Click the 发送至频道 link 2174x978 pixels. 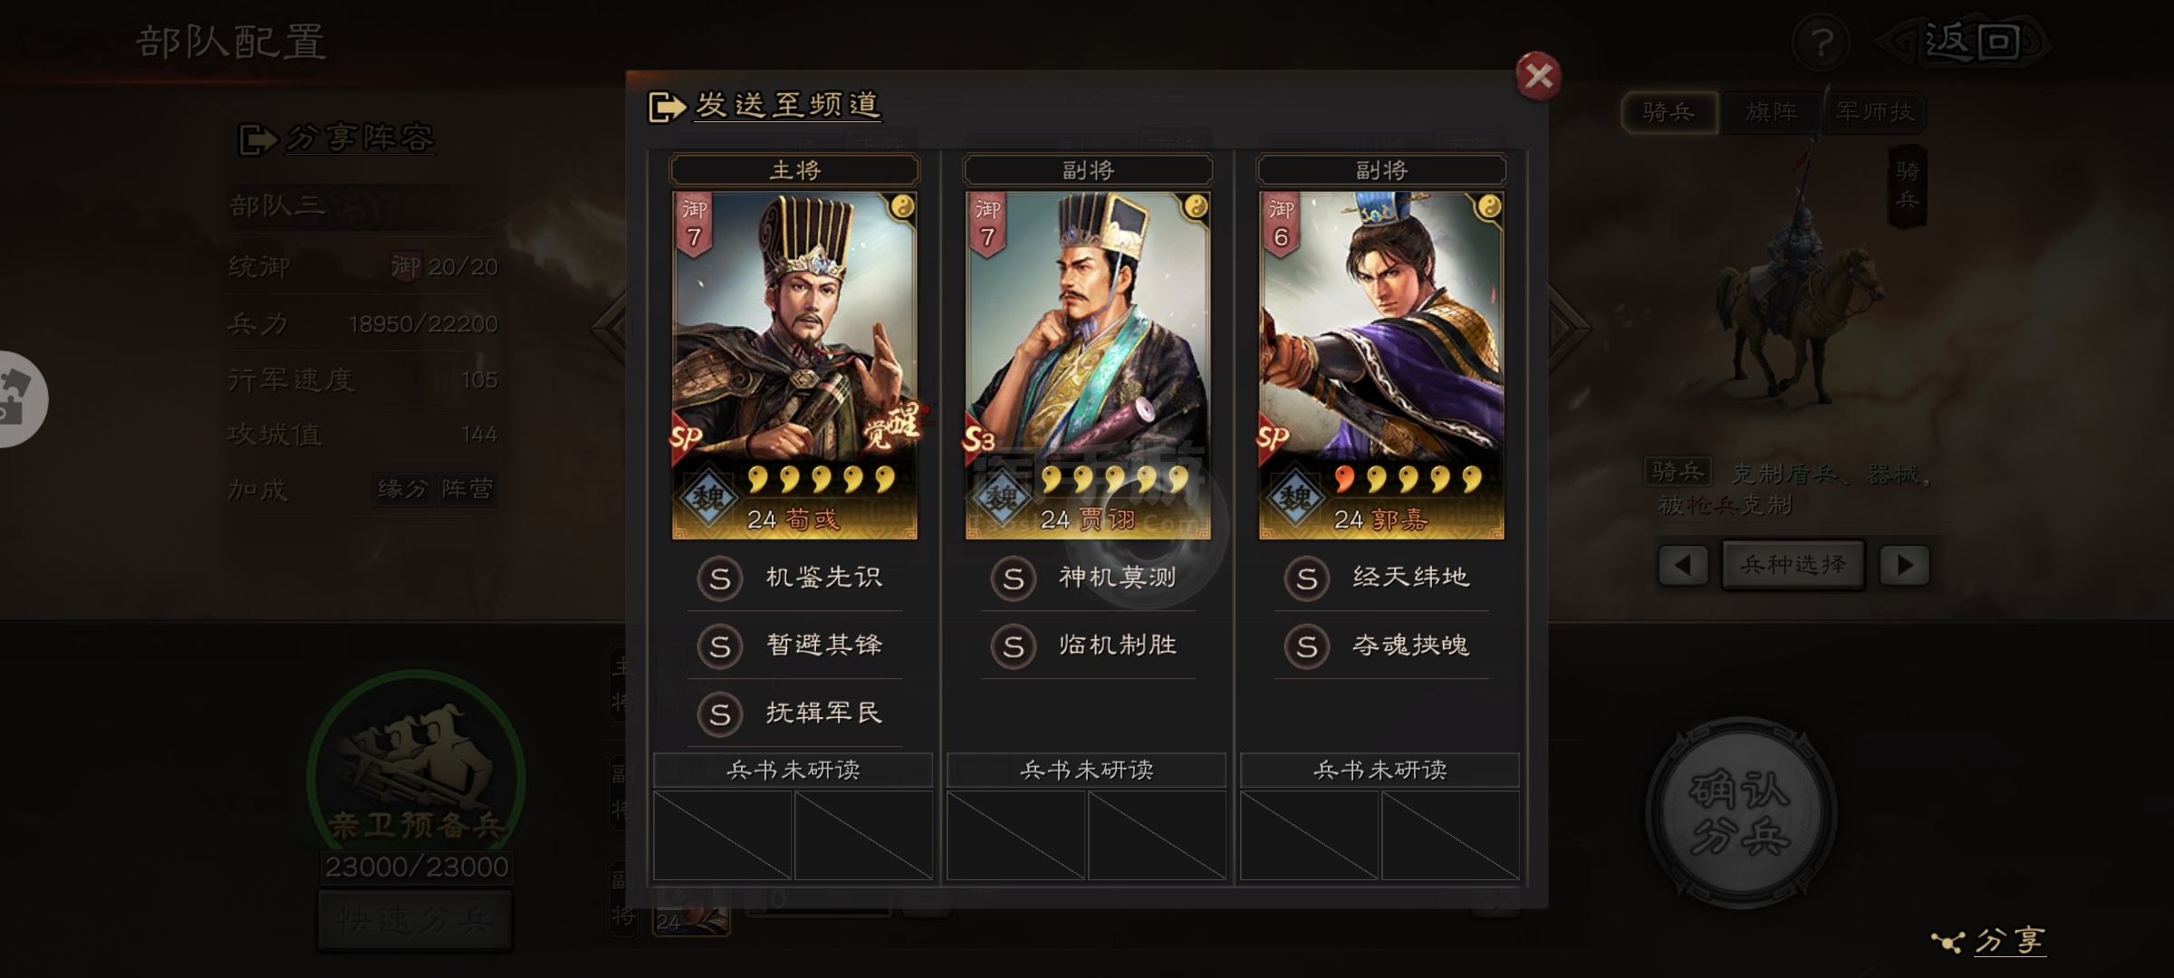(787, 105)
